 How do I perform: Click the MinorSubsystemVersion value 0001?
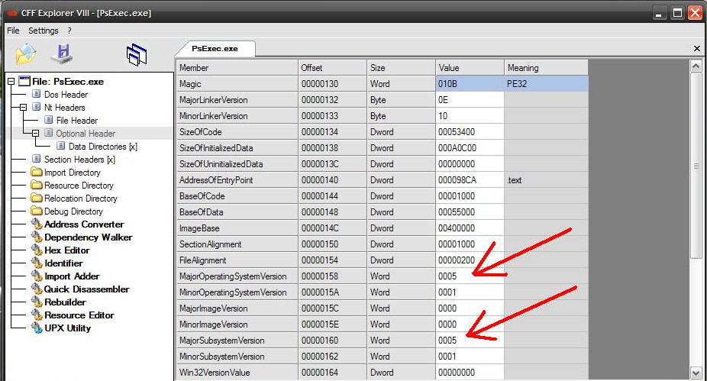pyautogui.click(x=470, y=357)
